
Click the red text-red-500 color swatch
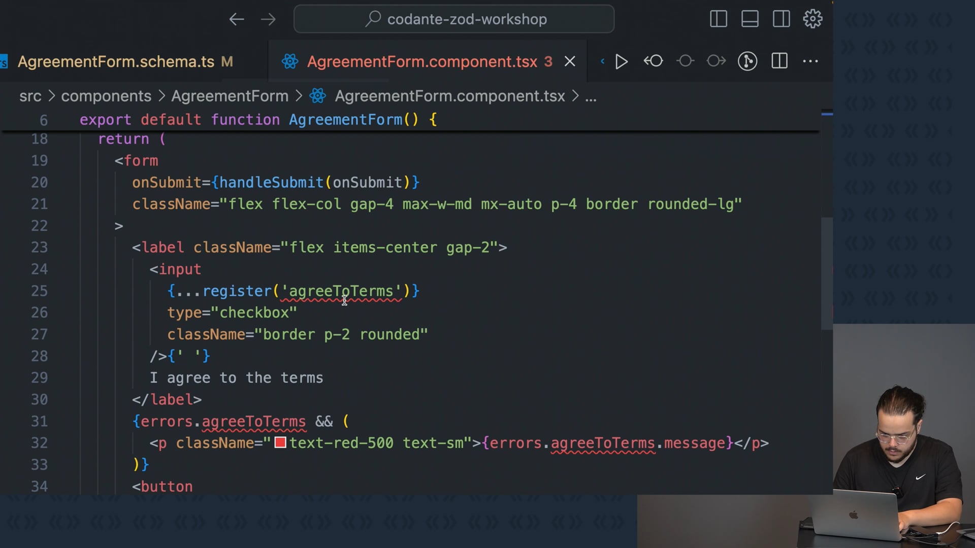point(280,442)
